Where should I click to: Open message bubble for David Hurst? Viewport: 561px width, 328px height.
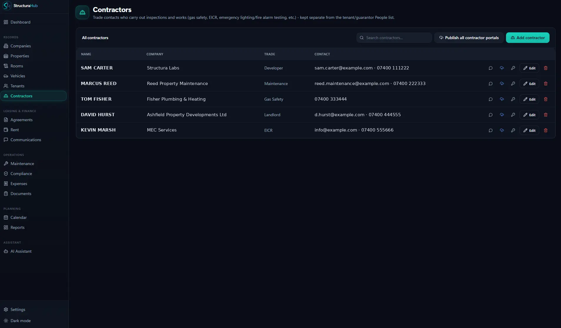coord(490,115)
